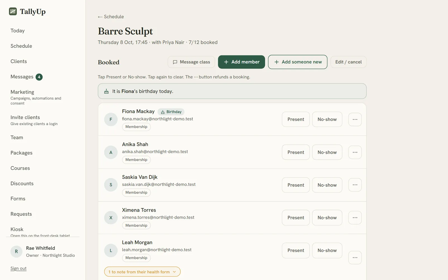Open more options for Ximena Torres

tap(355, 218)
